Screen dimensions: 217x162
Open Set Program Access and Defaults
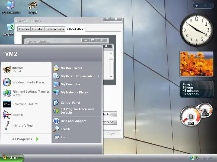(x=76, y=111)
